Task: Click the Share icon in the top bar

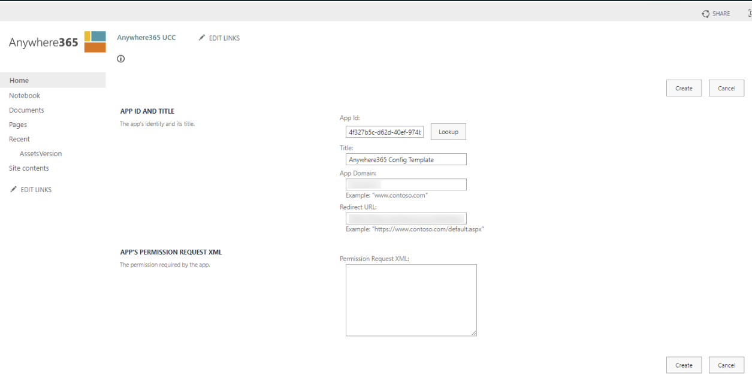Action: click(x=706, y=13)
